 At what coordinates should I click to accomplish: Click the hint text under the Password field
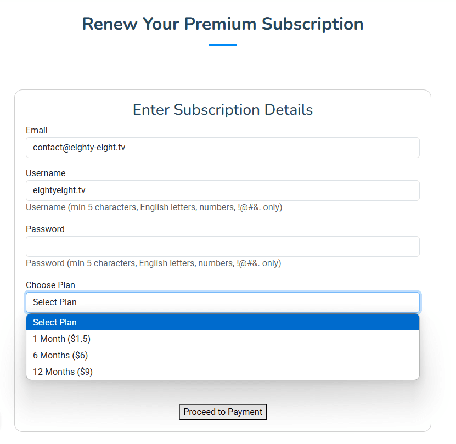click(x=154, y=263)
